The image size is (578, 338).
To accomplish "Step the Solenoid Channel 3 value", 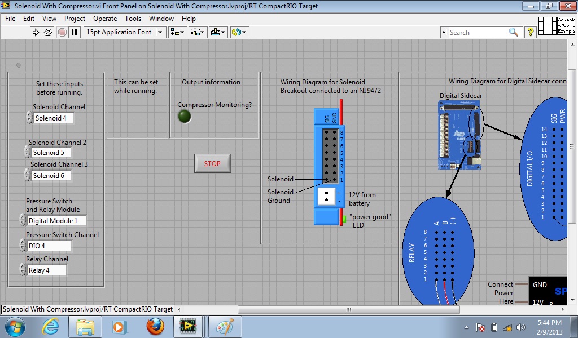I will point(27,175).
